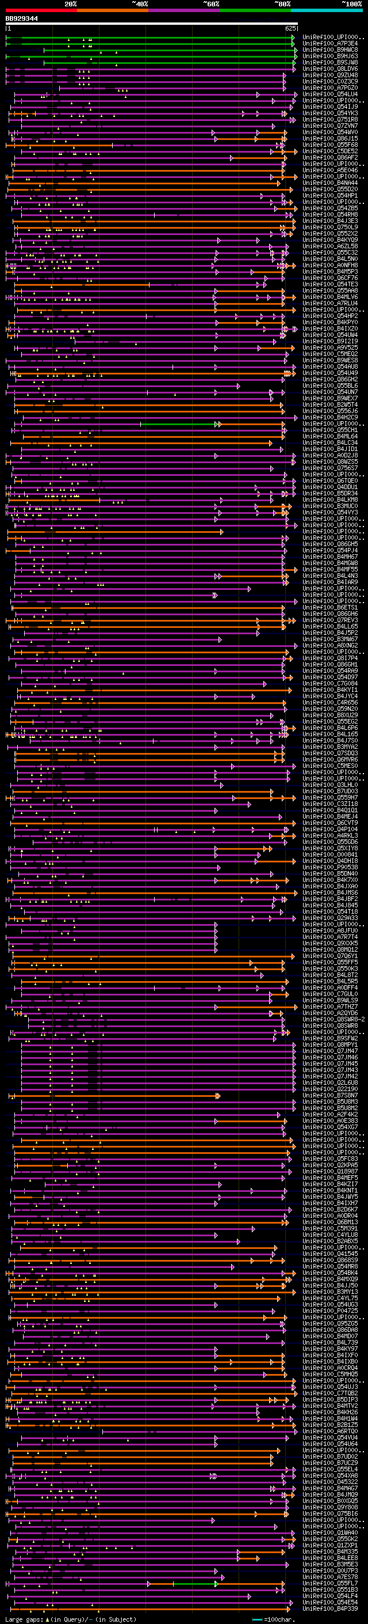Click hit label UniRef100_B4K7X0

330,880
